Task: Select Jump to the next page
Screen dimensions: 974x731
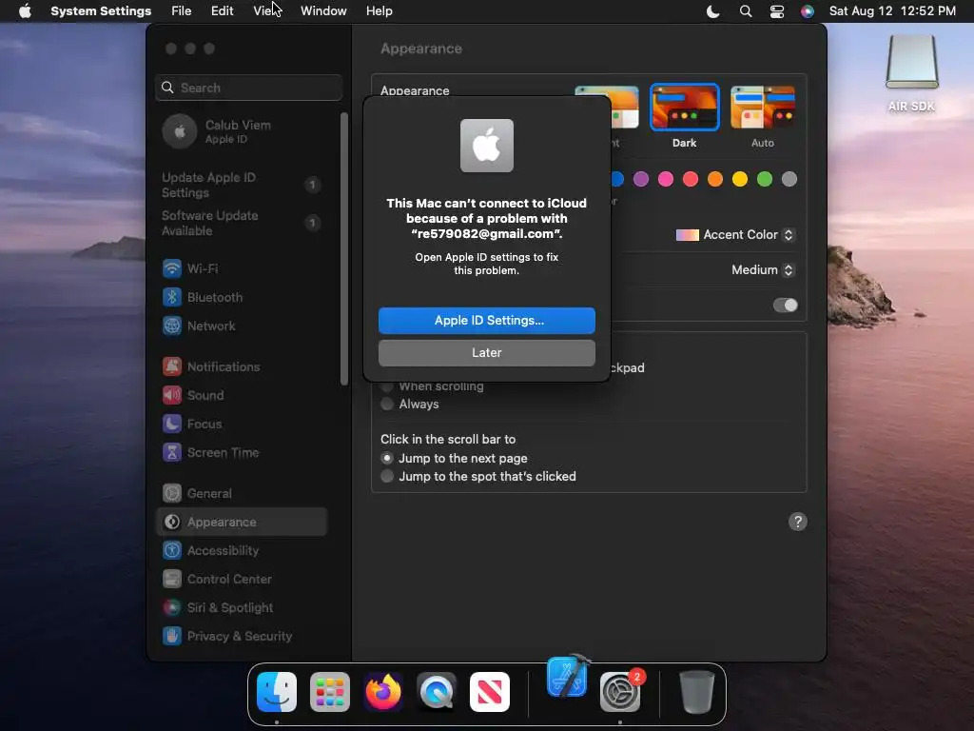Action: pos(387,458)
